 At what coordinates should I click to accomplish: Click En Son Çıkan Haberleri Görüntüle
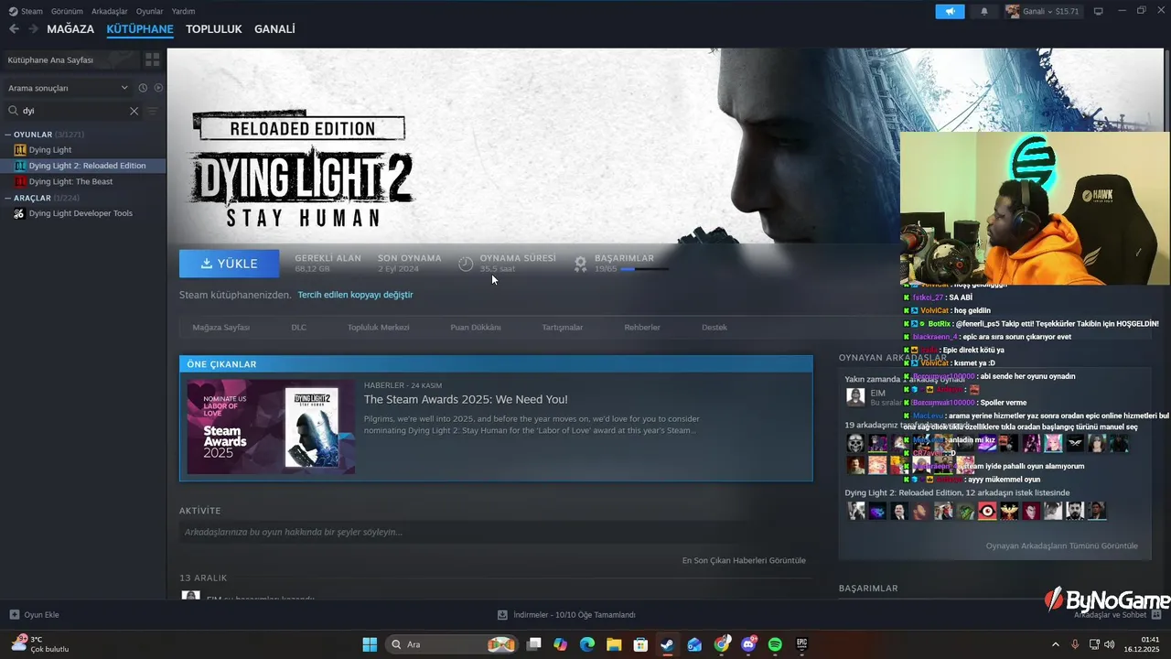tap(744, 560)
